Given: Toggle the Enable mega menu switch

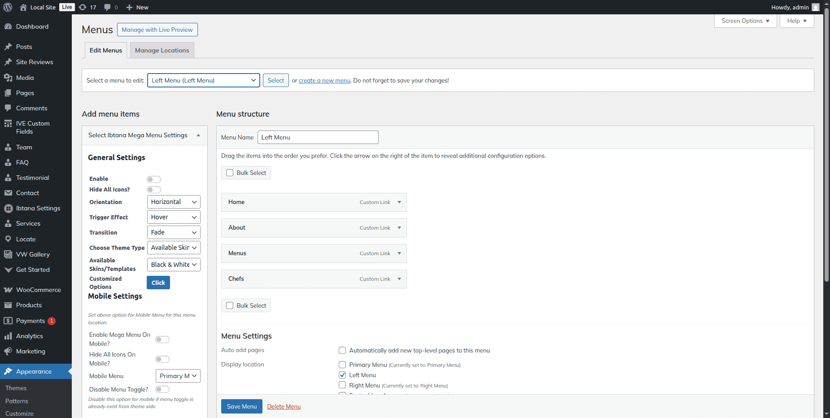Looking at the screenshot, I should (153, 179).
